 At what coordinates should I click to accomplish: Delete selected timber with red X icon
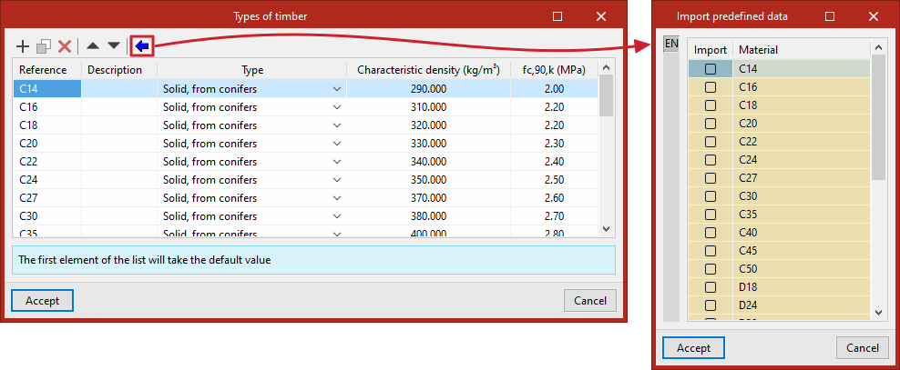coord(65,46)
